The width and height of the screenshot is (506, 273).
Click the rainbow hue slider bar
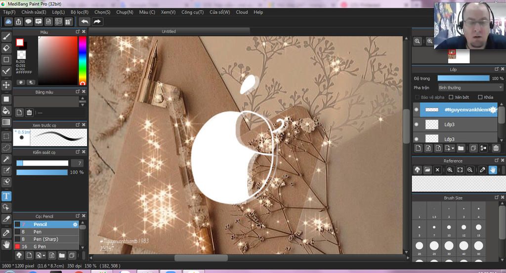tap(83, 60)
